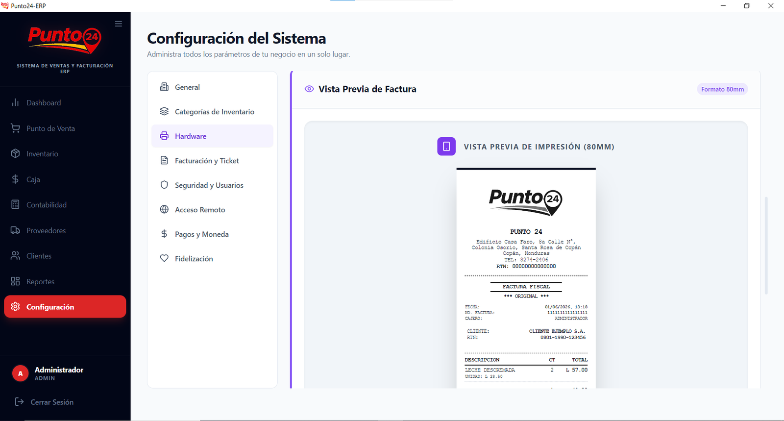The image size is (784, 421).
Task: Click the Caja dollar sign icon
Action: 15,179
